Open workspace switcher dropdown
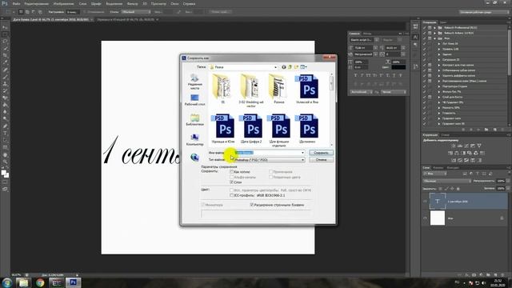This screenshot has width=512, height=288. (483, 12)
